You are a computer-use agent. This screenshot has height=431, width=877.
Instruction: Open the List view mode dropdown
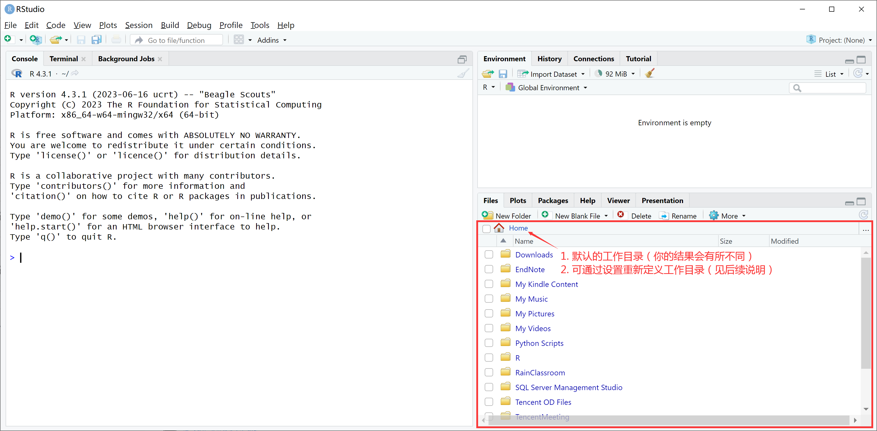[829, 74]
